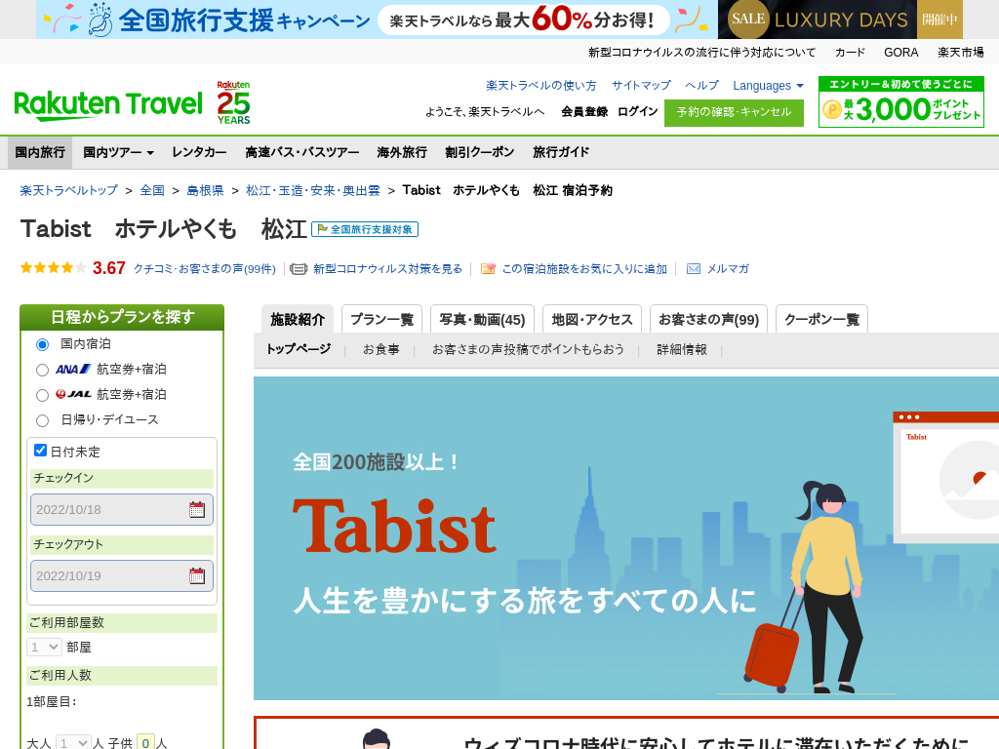Open 高速バス・バスツアー in the navigation bar

(x=302, y=152)
